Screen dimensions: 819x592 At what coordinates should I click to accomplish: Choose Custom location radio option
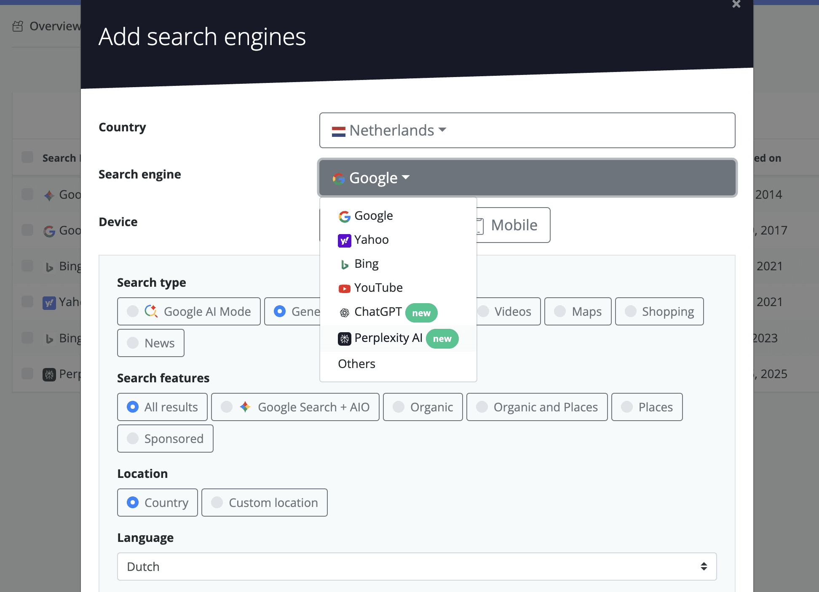(217, 503)
